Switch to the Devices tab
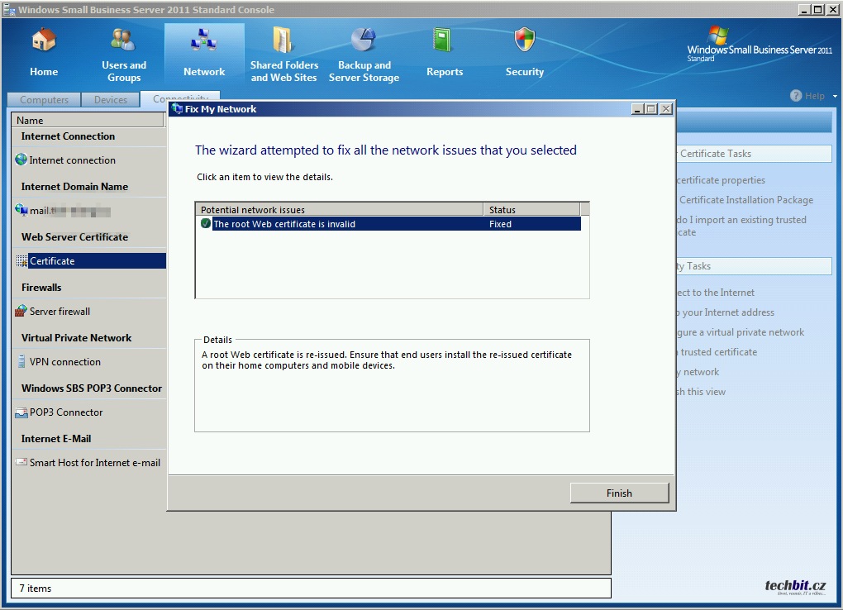 tap(111, 100)
